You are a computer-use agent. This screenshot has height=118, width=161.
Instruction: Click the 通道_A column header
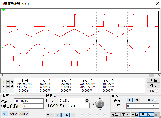[x=46, y=81]
